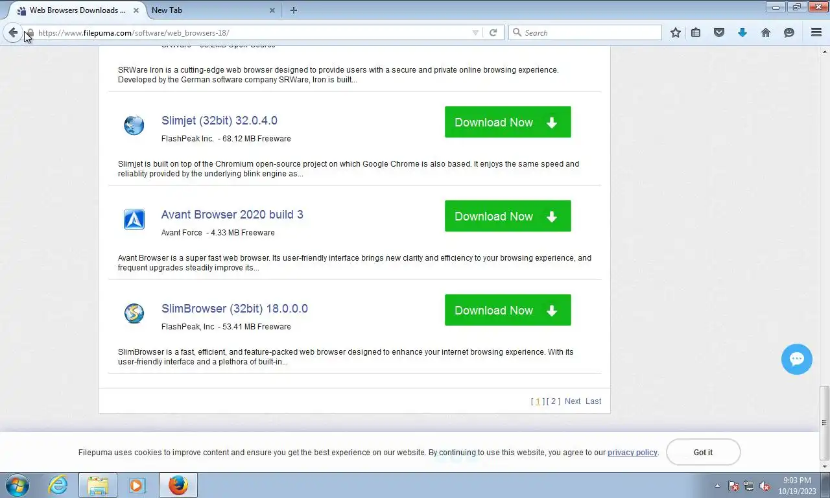Go to Next results page

[x=573, y=401]
